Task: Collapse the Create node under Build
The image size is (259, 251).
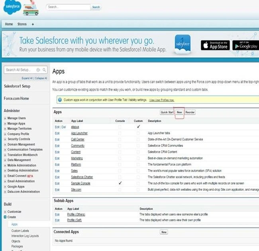Action: tap(5, 217)
